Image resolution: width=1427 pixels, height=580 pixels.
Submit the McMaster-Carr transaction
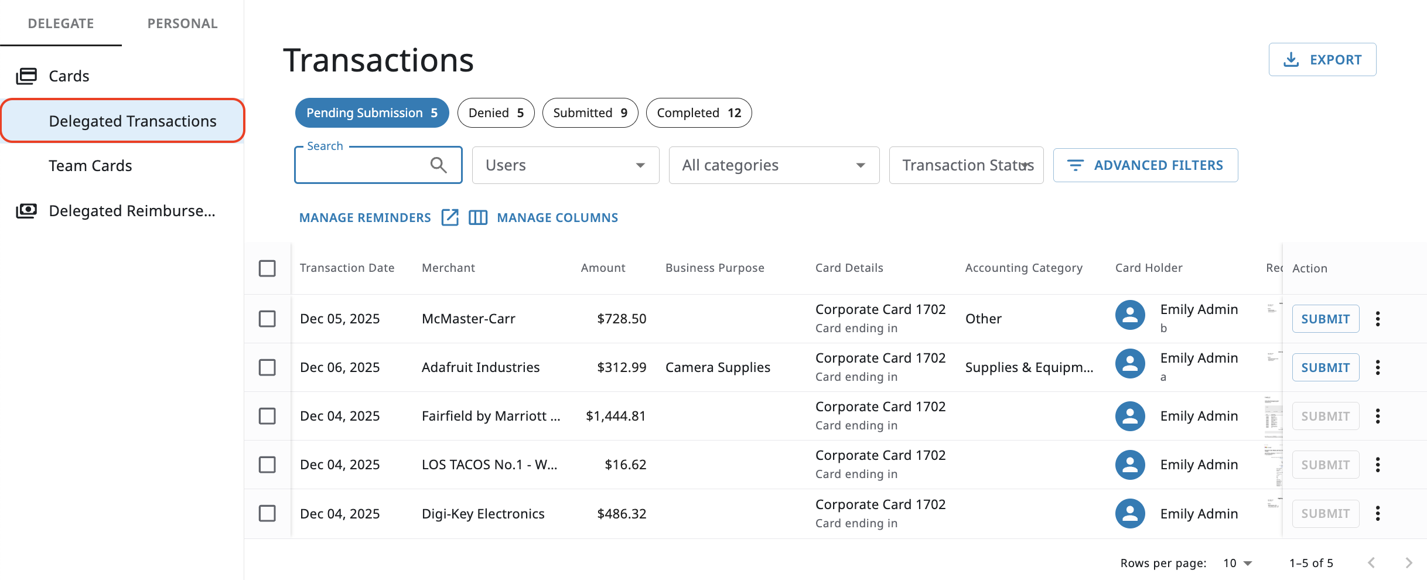point(1325,319)
